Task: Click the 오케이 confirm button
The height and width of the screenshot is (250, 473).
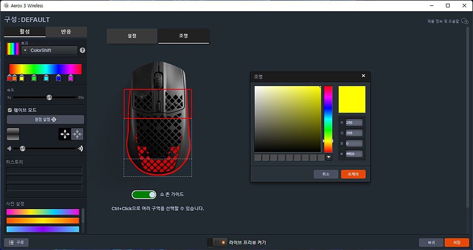Action: [x=353, y=174]
